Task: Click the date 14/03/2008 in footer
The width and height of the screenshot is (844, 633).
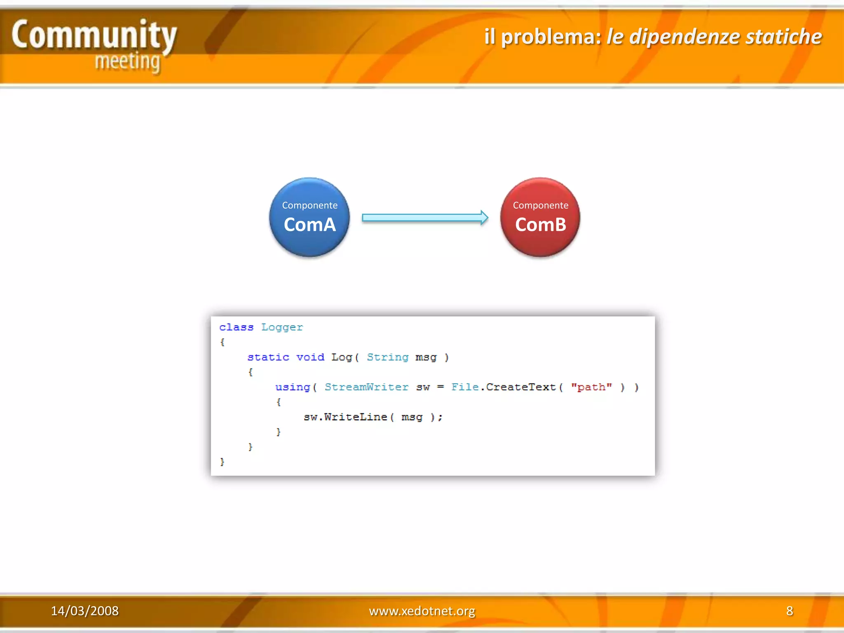Action: point(84,611)
